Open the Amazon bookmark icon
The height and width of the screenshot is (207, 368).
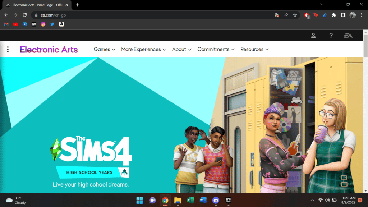point(61,24)
